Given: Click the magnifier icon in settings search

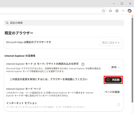Looking at the screenshot, I should pyautogui.click(x=7, y=23).
